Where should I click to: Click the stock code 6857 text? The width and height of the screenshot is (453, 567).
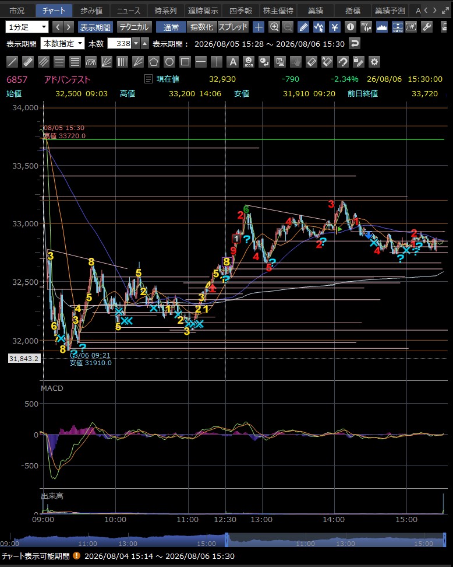(x=17, y=79)
